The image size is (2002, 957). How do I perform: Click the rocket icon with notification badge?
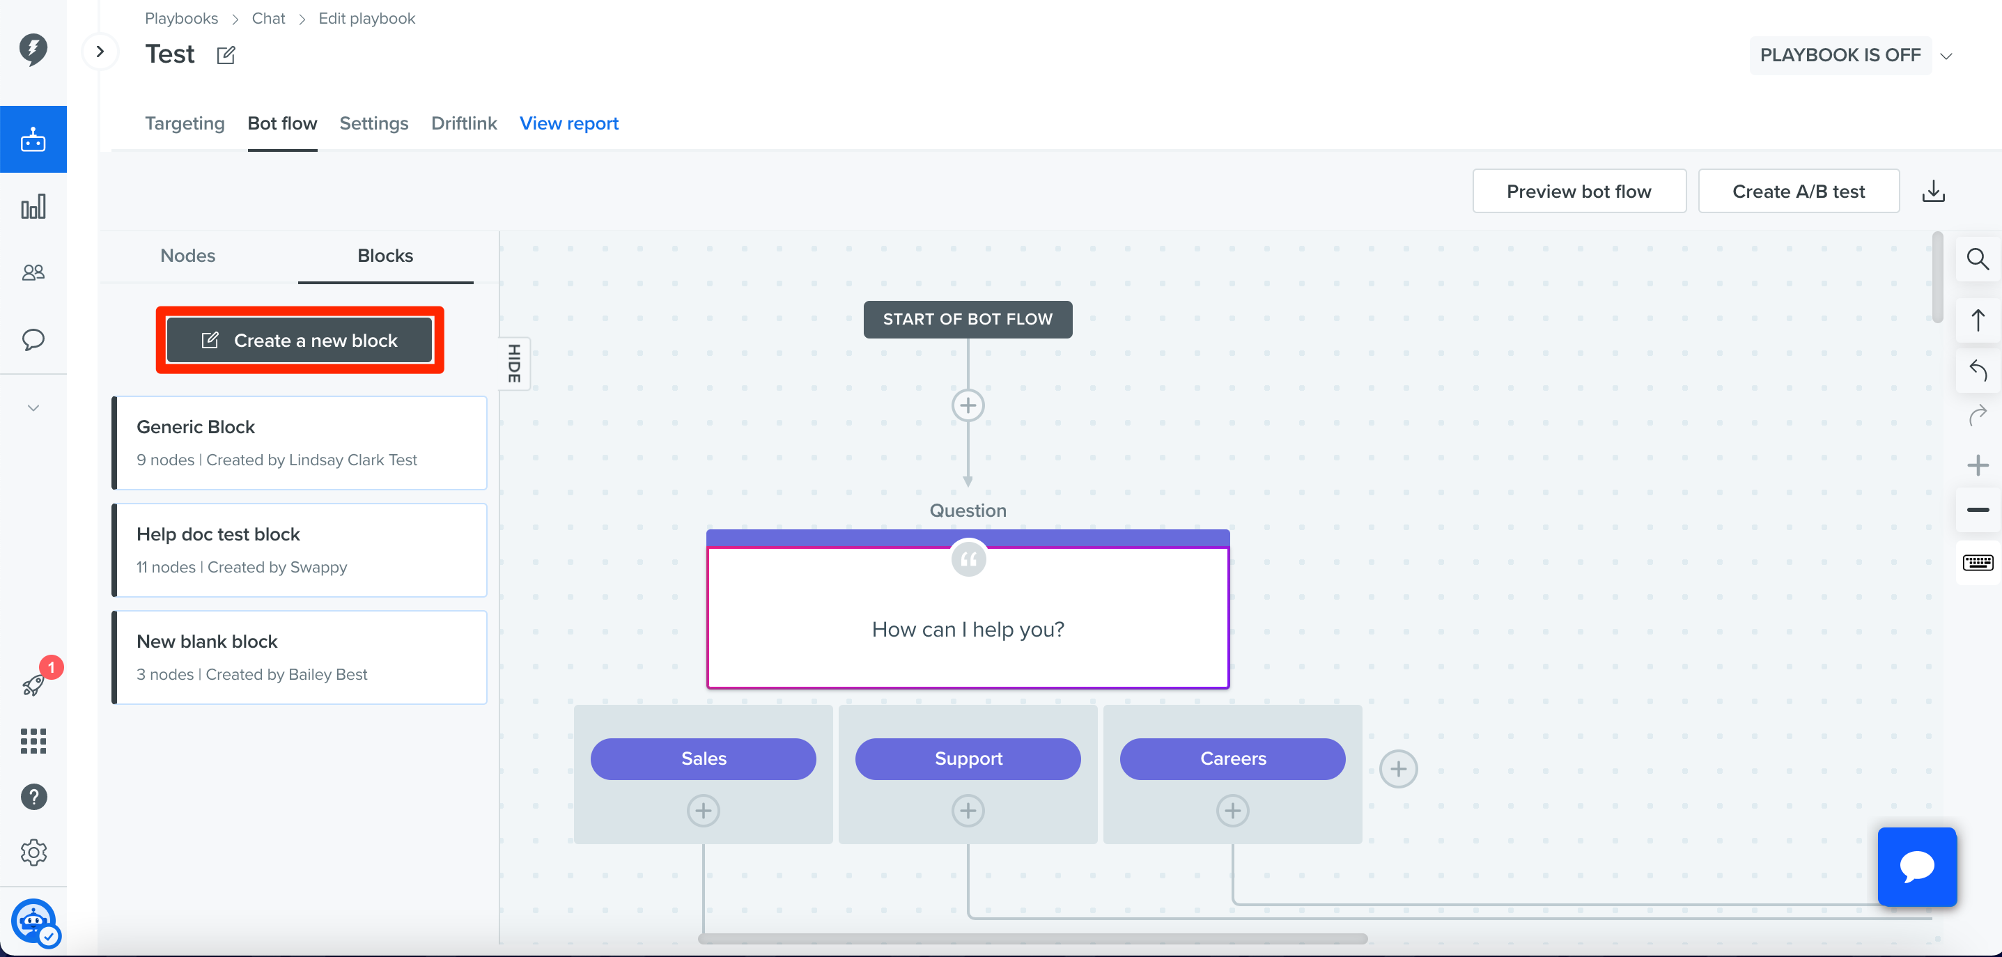pos(33,685)
